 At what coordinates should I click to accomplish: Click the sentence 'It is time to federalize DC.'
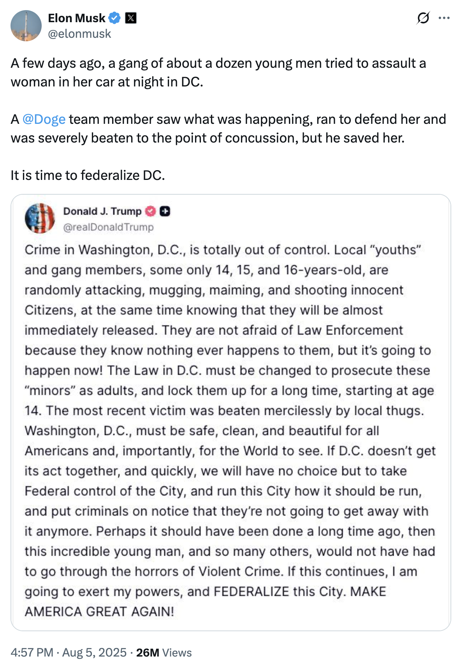point(88,174)
